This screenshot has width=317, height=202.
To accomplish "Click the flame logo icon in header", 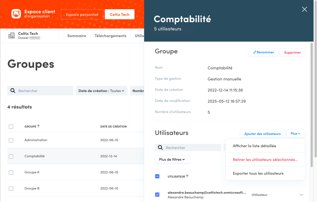I will coord(16,14).
